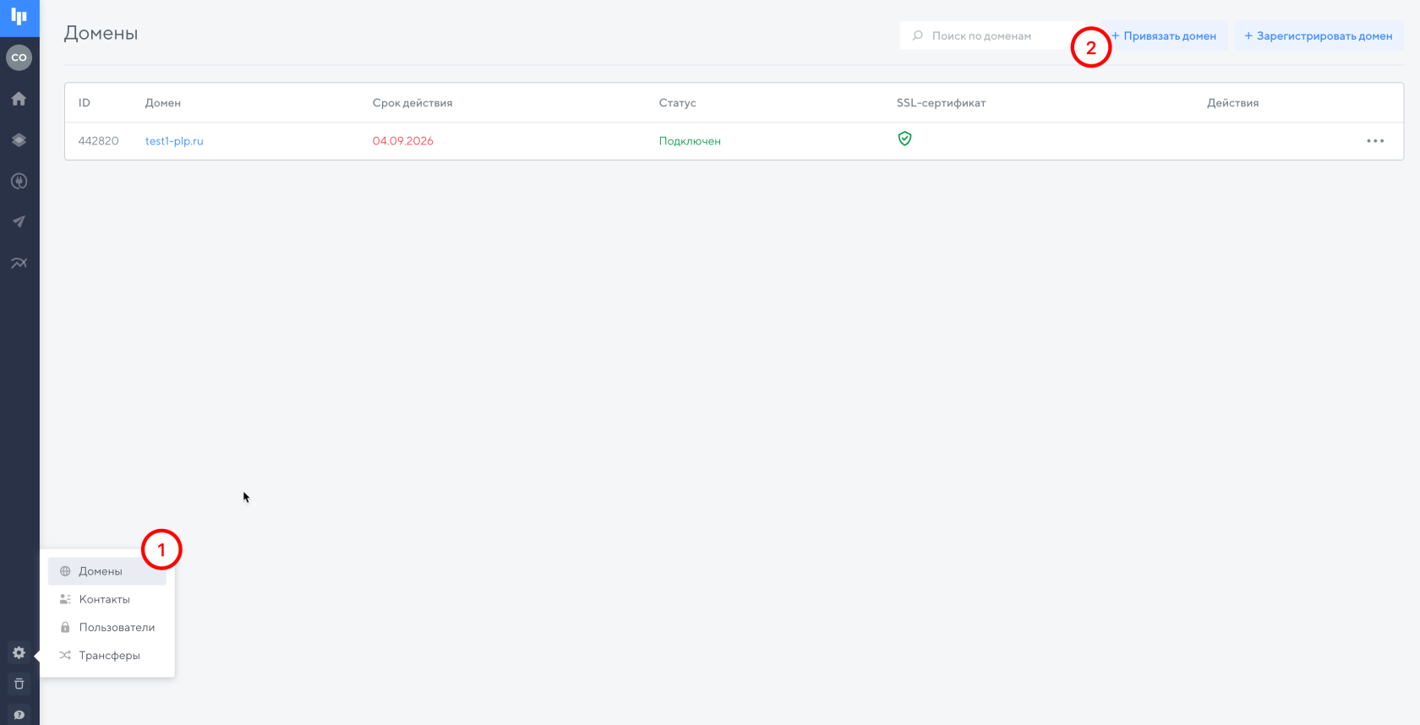
Task: Choose Пользователи in the popup menu
Action: click(x=117, y=627)
